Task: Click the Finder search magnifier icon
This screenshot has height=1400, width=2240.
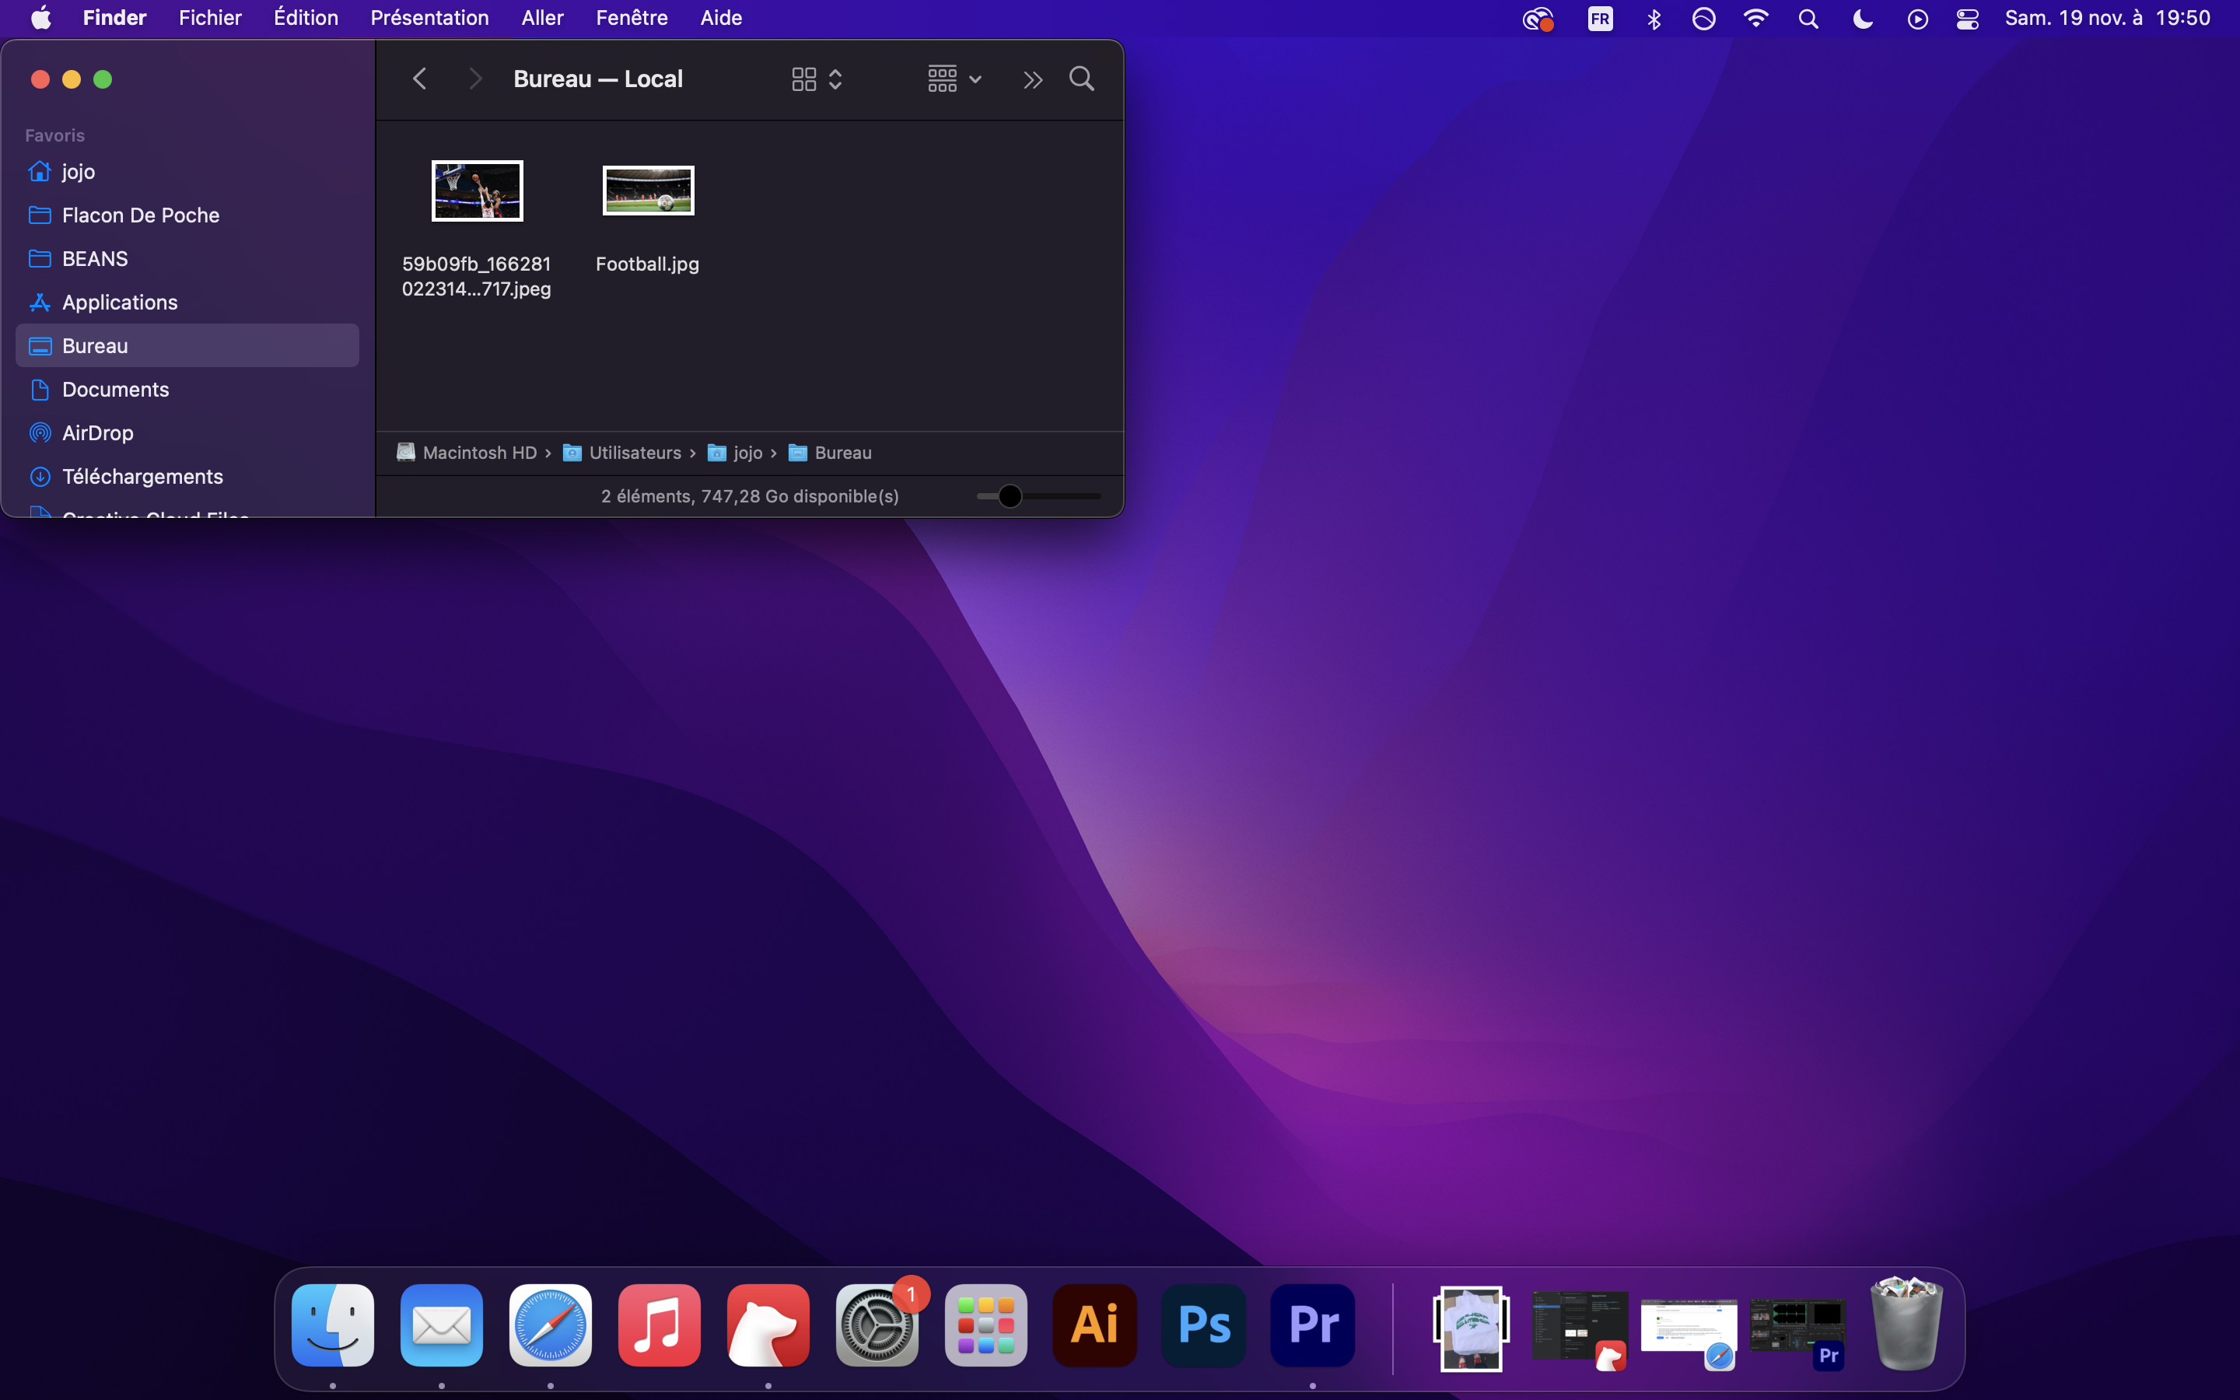Action: click(x=1081, y=79)
